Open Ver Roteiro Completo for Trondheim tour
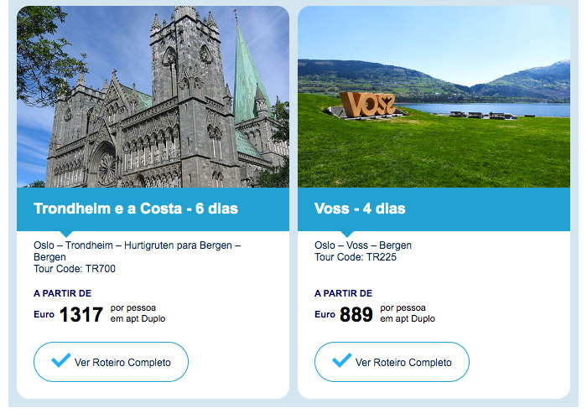587x413 pixels. pos(111,362)
